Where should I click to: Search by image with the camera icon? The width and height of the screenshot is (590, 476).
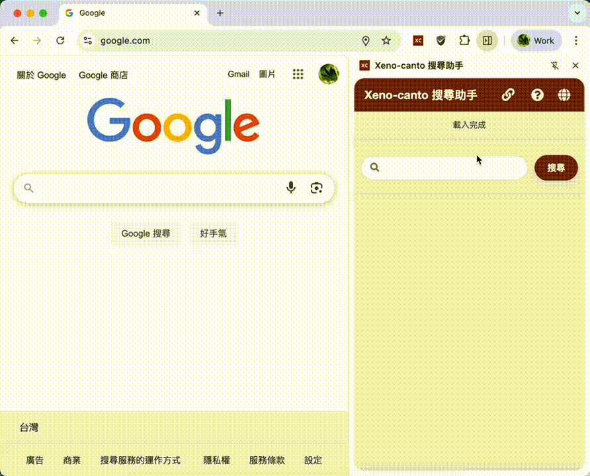(x=316, y=188)
